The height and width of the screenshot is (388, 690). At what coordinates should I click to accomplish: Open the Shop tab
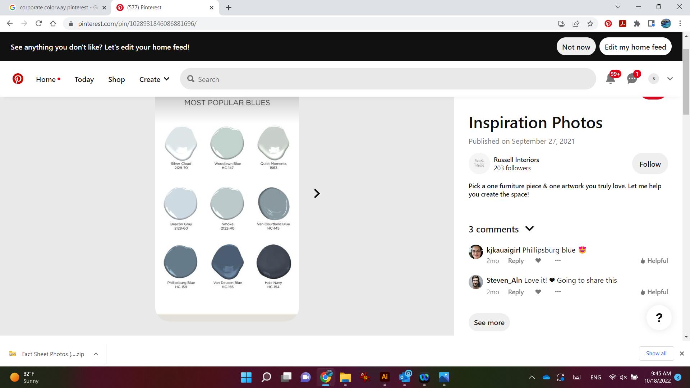pyautogui.click(x=116, y=79)
